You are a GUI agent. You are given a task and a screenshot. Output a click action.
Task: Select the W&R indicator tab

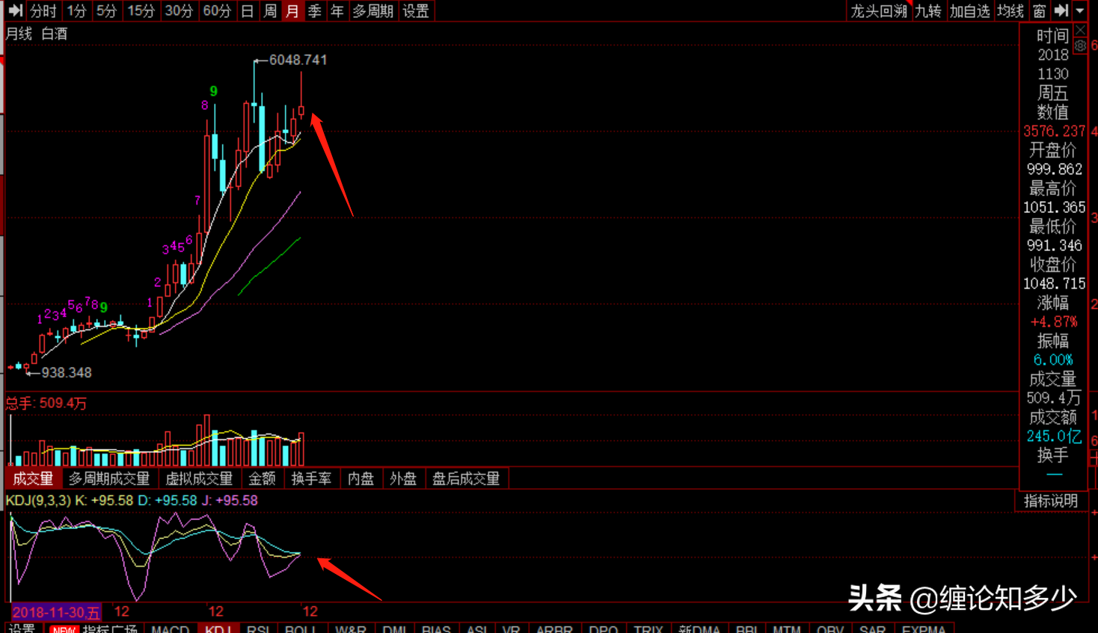[x=351, y=629]
